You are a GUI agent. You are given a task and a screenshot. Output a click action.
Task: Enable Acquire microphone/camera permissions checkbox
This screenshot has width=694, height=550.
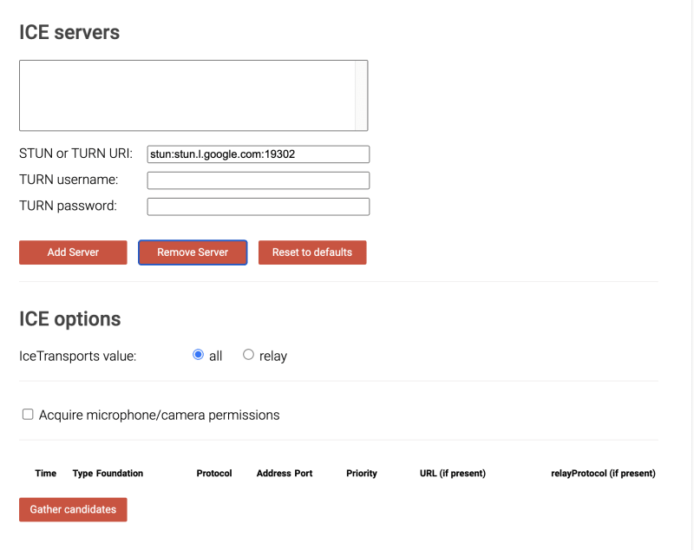tap(28, 415)
